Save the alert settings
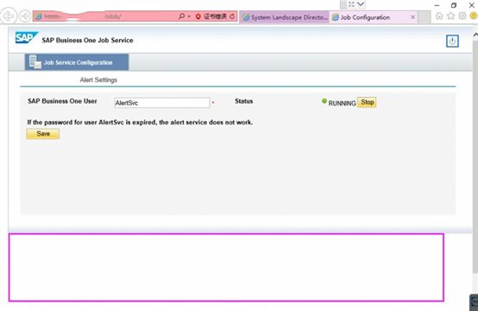 coord(43,134)
